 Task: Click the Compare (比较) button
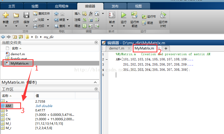(39, 20)
